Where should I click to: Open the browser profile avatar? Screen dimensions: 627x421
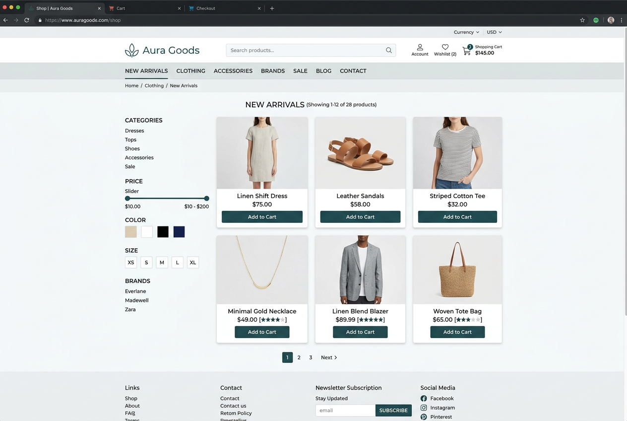click(611, 20)
